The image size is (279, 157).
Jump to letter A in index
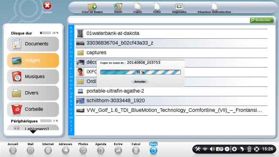71,28
